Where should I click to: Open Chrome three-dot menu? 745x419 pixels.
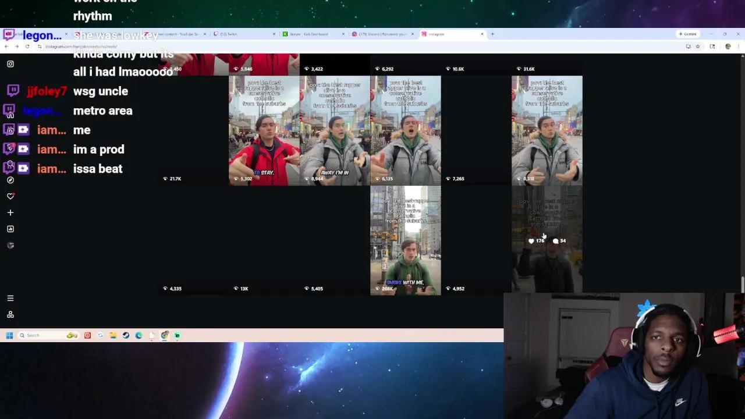click(738, 47)
